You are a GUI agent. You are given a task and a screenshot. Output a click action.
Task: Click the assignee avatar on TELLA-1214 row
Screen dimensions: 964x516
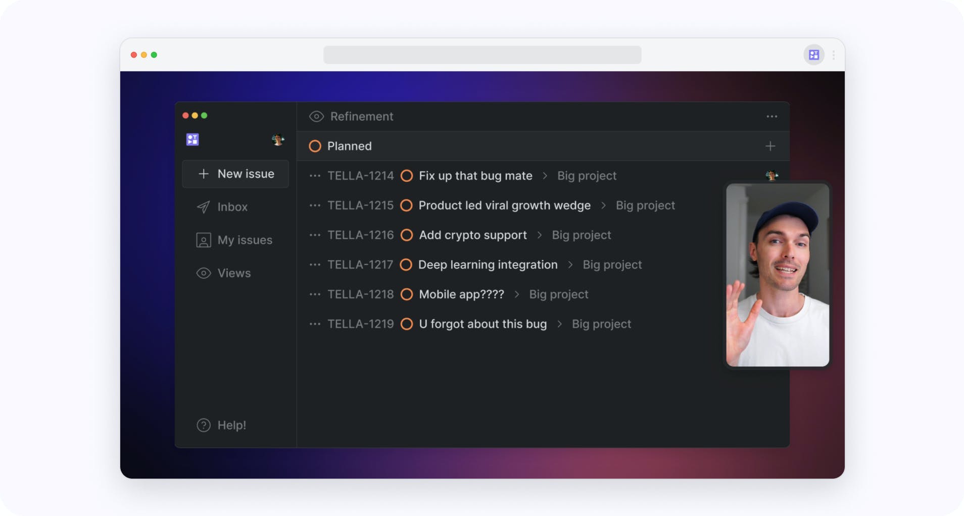click(x=772, y=176)
